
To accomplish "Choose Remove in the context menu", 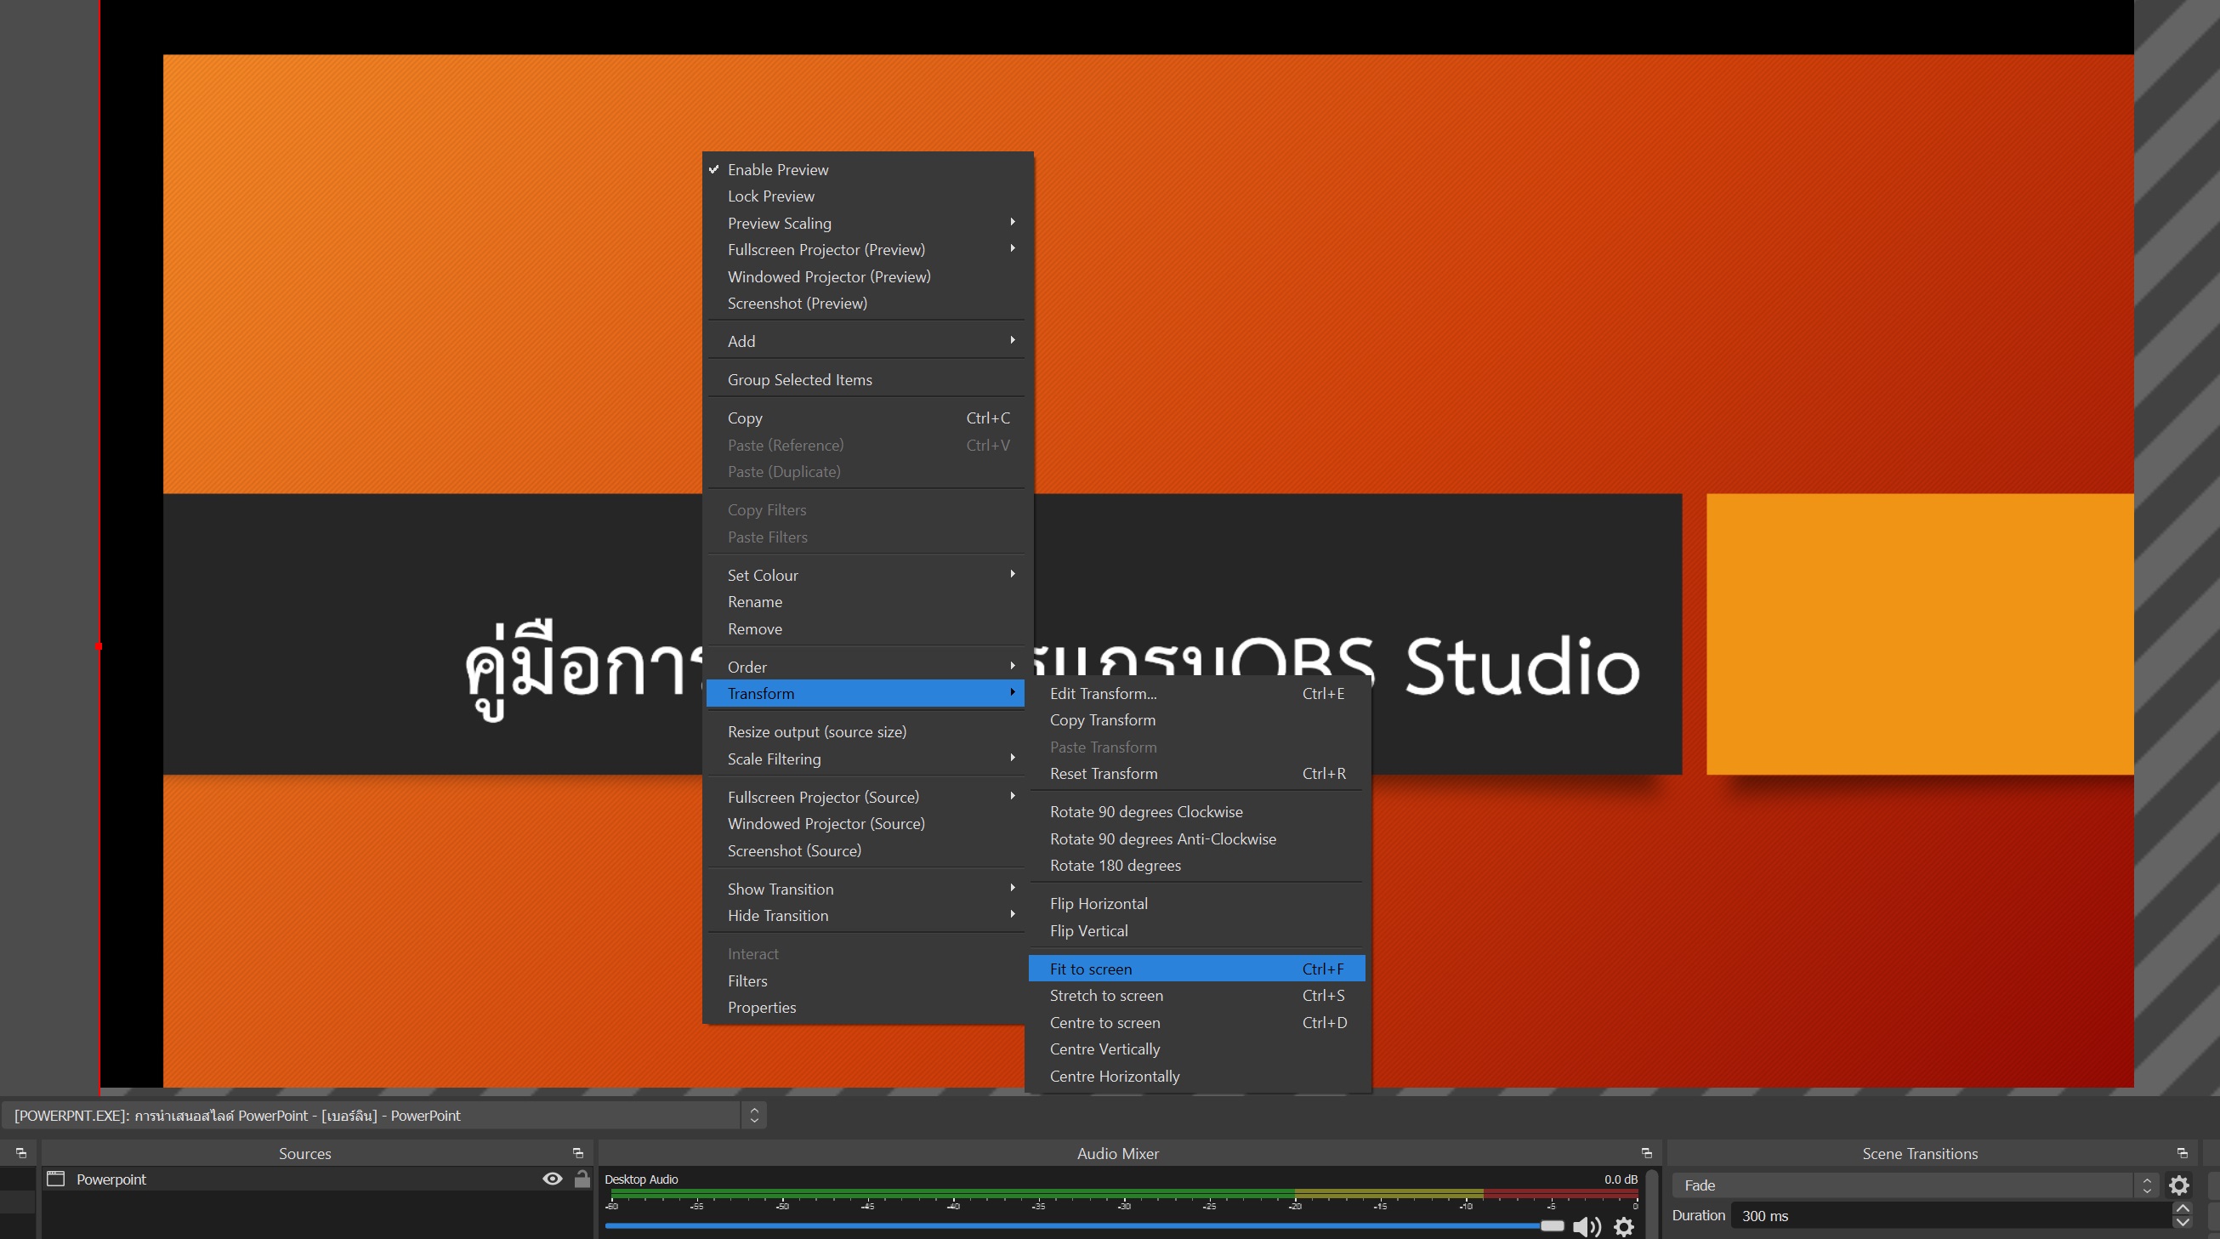I will pos(866,629).
